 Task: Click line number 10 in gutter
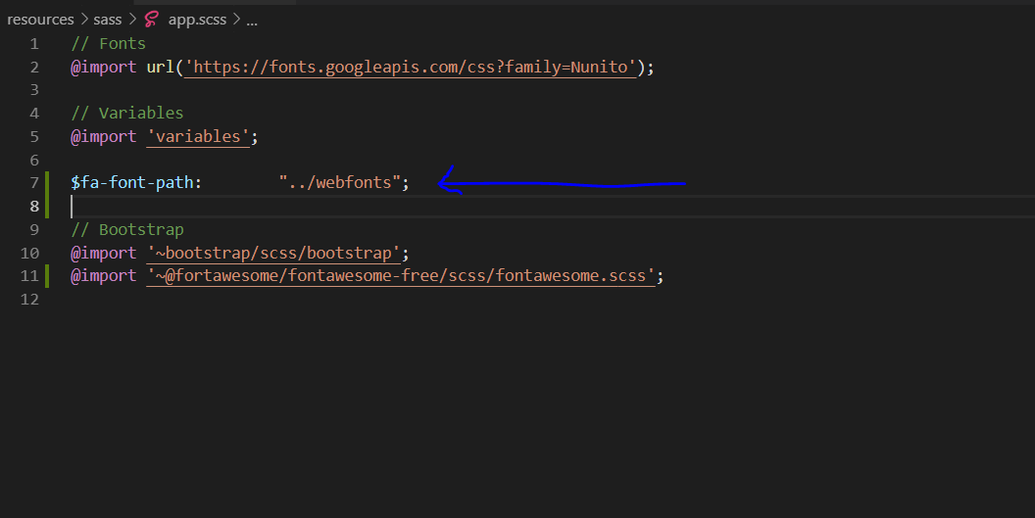pyautogui.click(x=29, y=254)
